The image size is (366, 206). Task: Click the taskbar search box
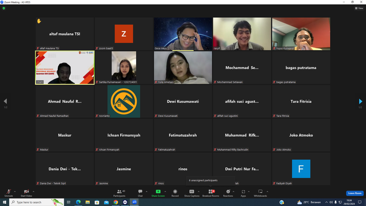click(37, 202)
